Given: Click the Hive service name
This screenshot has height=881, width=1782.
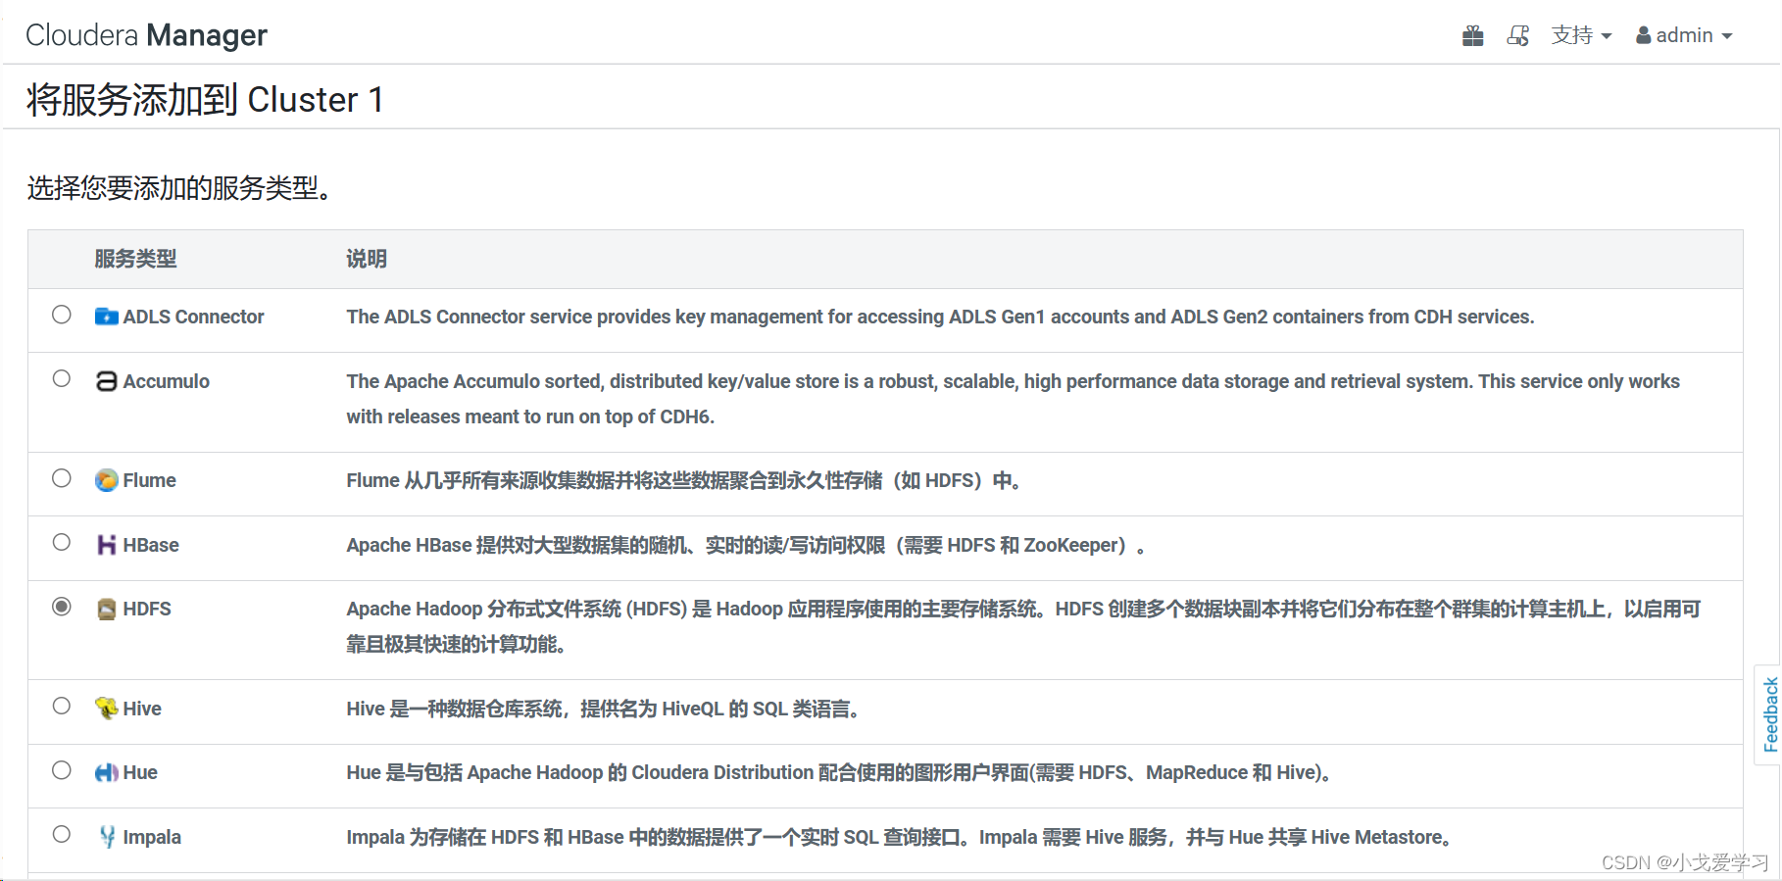Looking at the screenshot, I should (142, 709).
